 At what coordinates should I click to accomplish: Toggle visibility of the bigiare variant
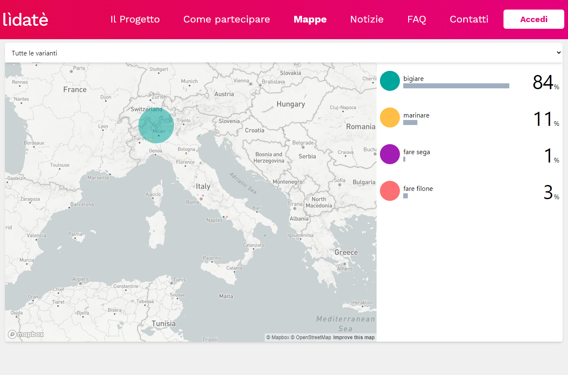pos(413,78)
